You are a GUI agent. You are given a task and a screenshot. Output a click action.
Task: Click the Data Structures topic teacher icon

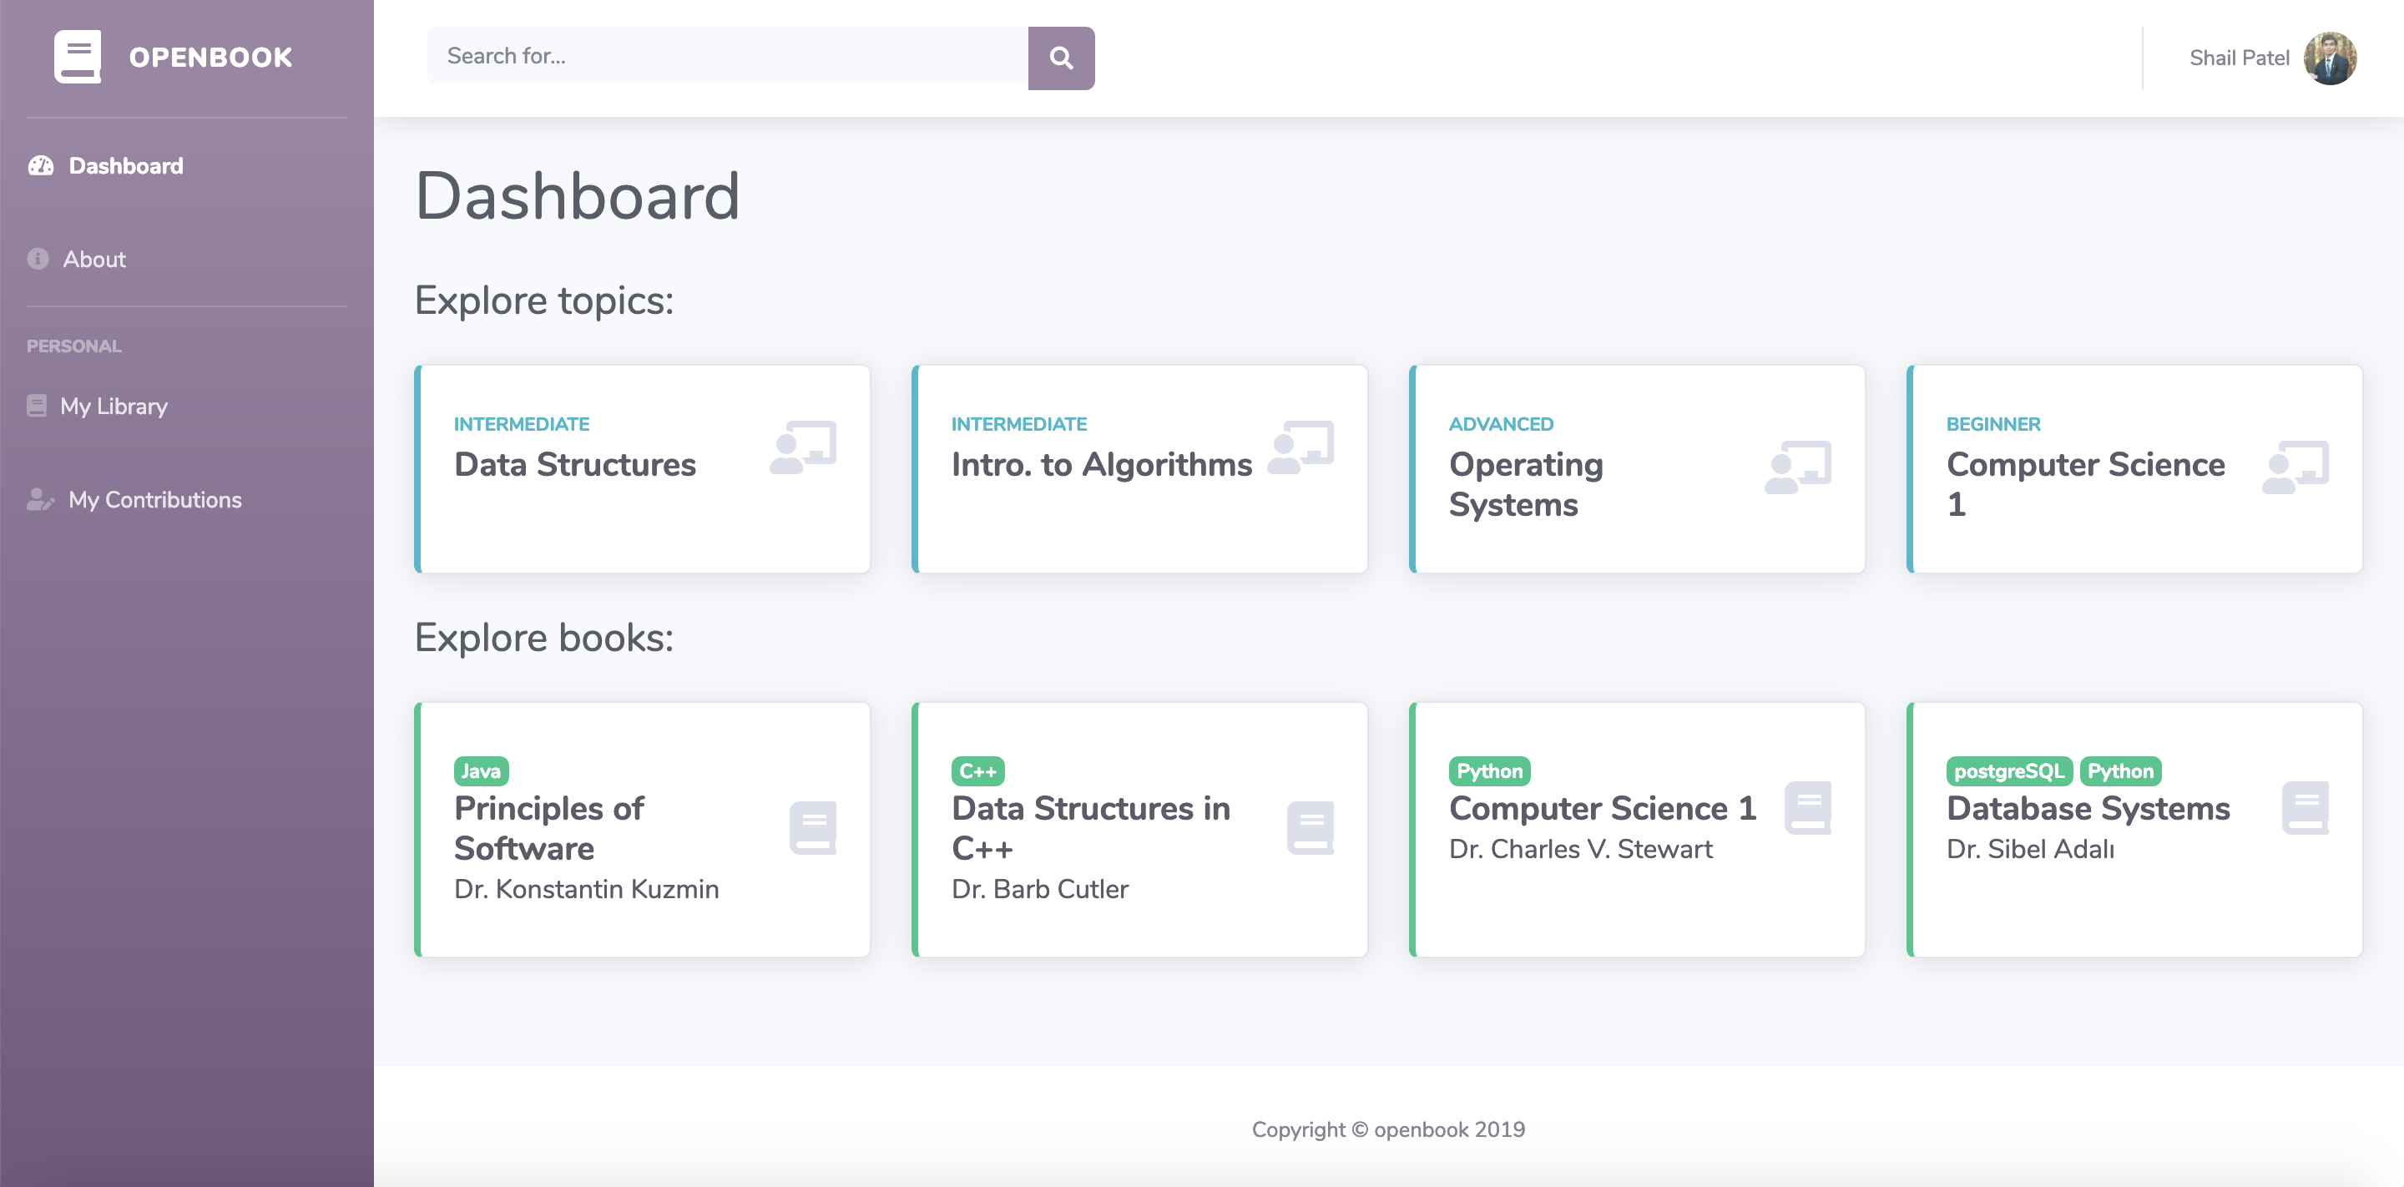pos(802,448)
